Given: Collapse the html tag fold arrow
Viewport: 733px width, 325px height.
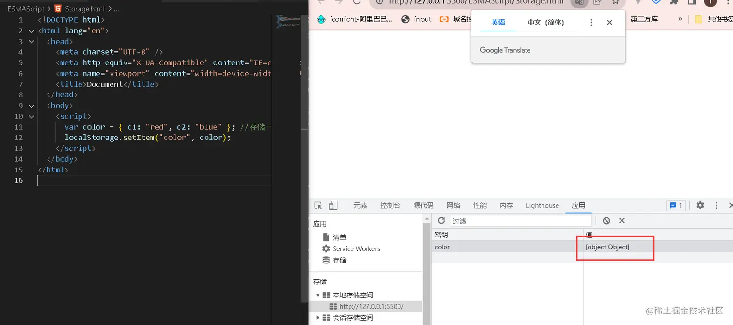Looking at the screenshot, I should tap(32, 31).
